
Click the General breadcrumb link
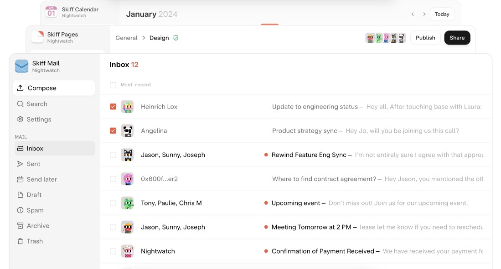point(126,38)
